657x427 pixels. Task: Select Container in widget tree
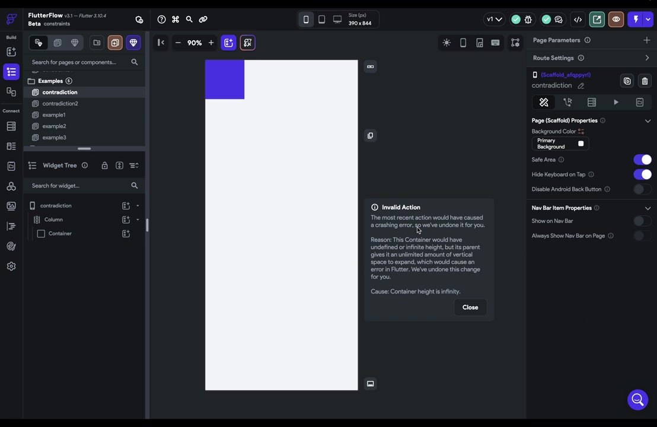(60, 234)
